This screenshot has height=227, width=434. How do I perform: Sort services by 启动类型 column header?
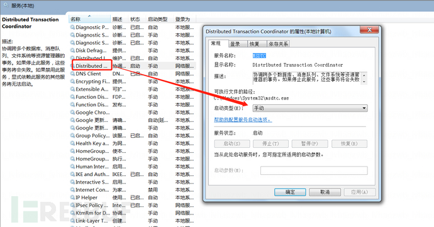pos(159,19)
